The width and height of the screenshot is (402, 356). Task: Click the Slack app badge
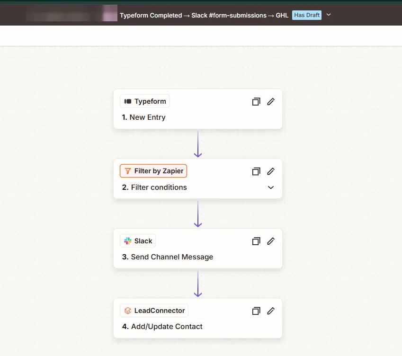138,240
